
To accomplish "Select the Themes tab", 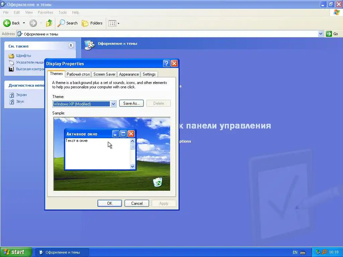I will click(56, 74).
